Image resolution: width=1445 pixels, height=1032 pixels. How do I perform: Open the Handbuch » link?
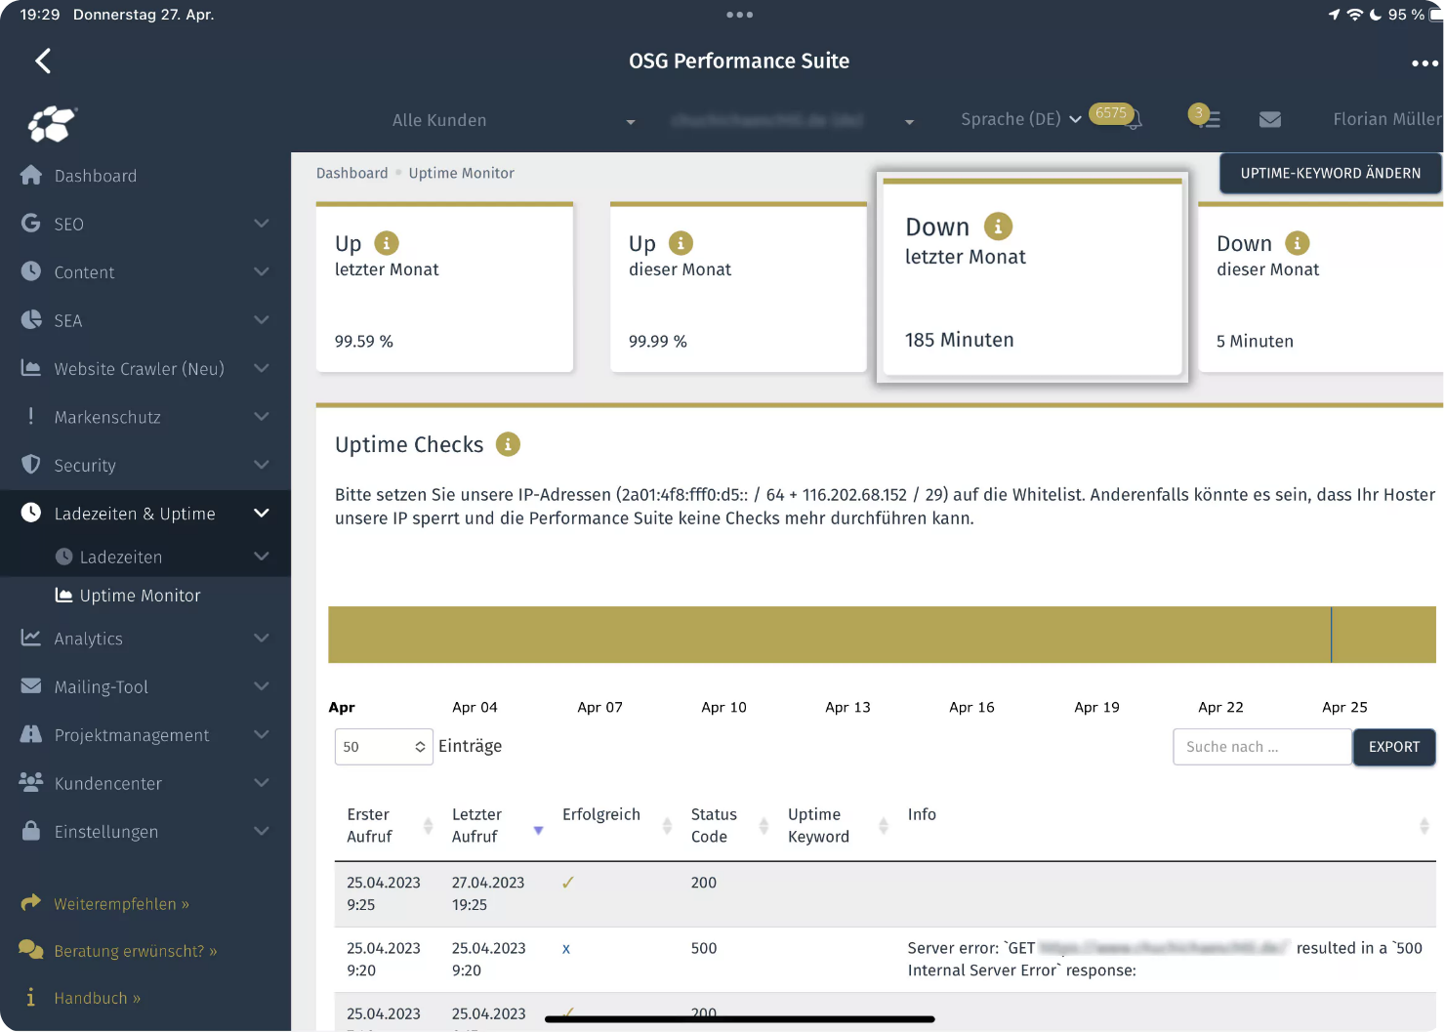tap(98, 998)
